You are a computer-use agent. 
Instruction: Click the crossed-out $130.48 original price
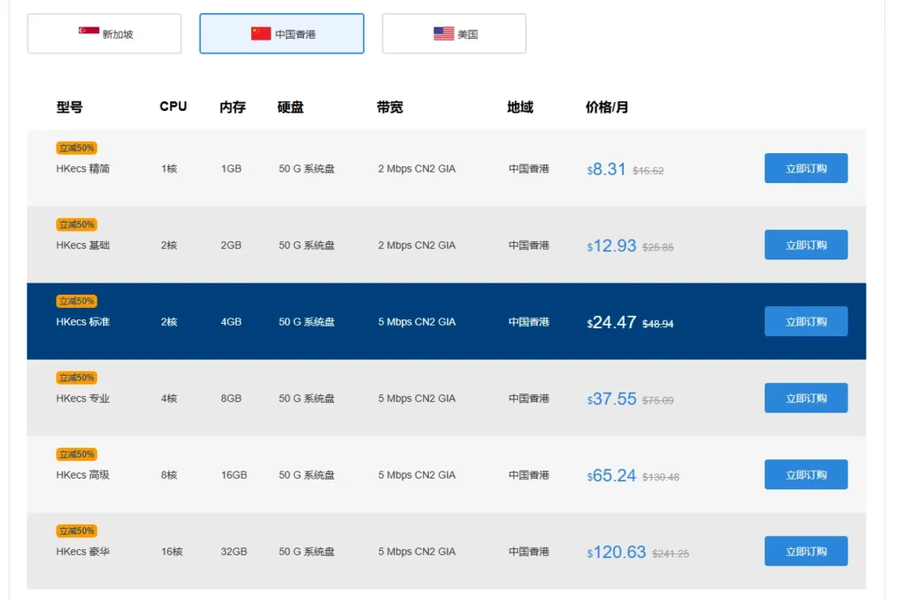pyautogui.click(x=661, y=477)
